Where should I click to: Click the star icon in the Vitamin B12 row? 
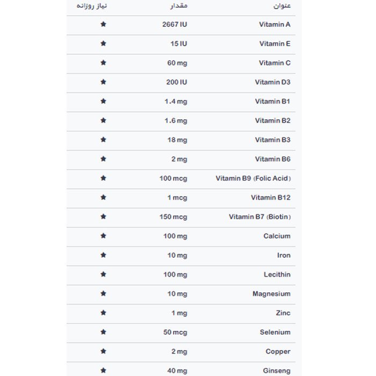tap(103, 198)
